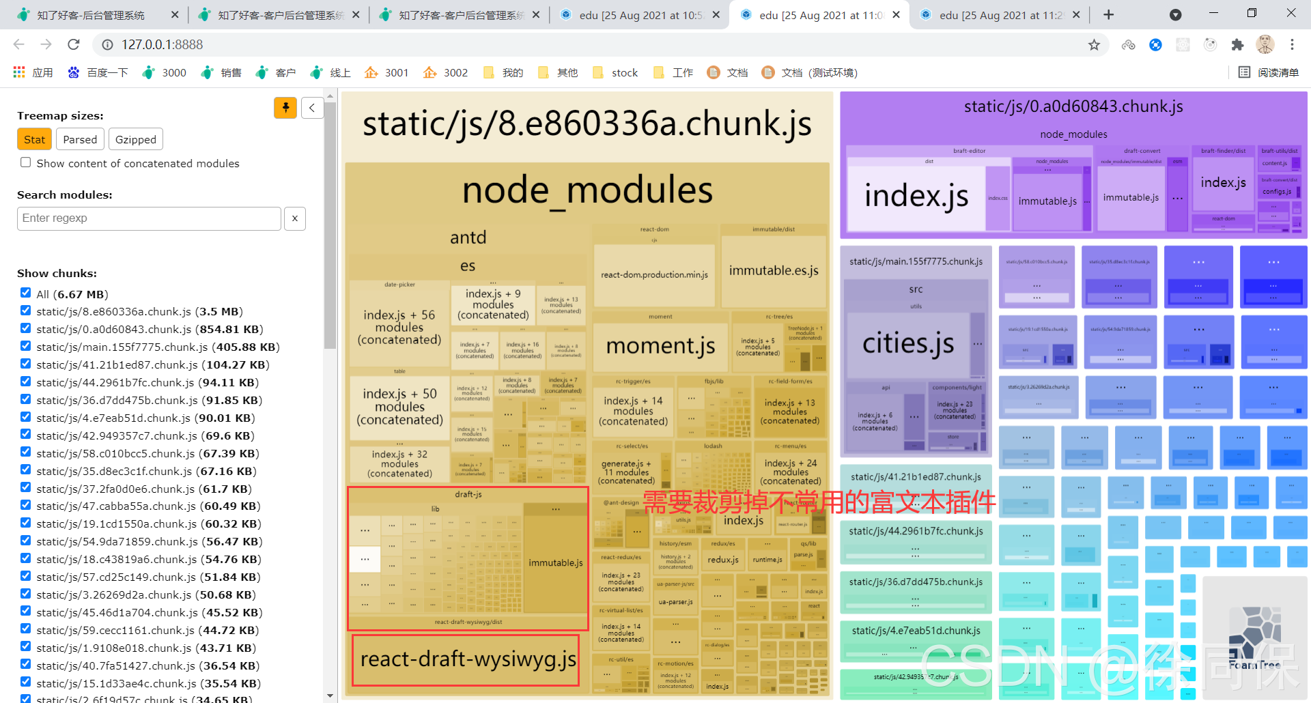Screen dimensions: 1311x703
Task: Open the 销售 bookmark
Action: tap(221, 72)
